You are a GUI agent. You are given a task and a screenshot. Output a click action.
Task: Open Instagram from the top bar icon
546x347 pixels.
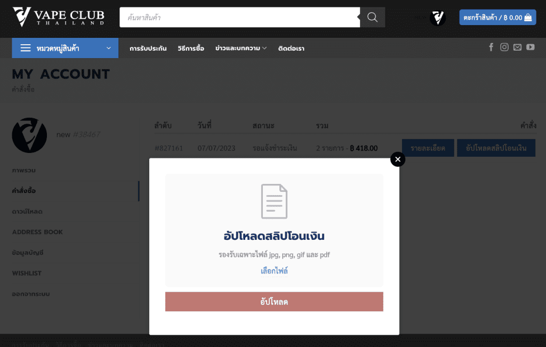click(504, 47)
